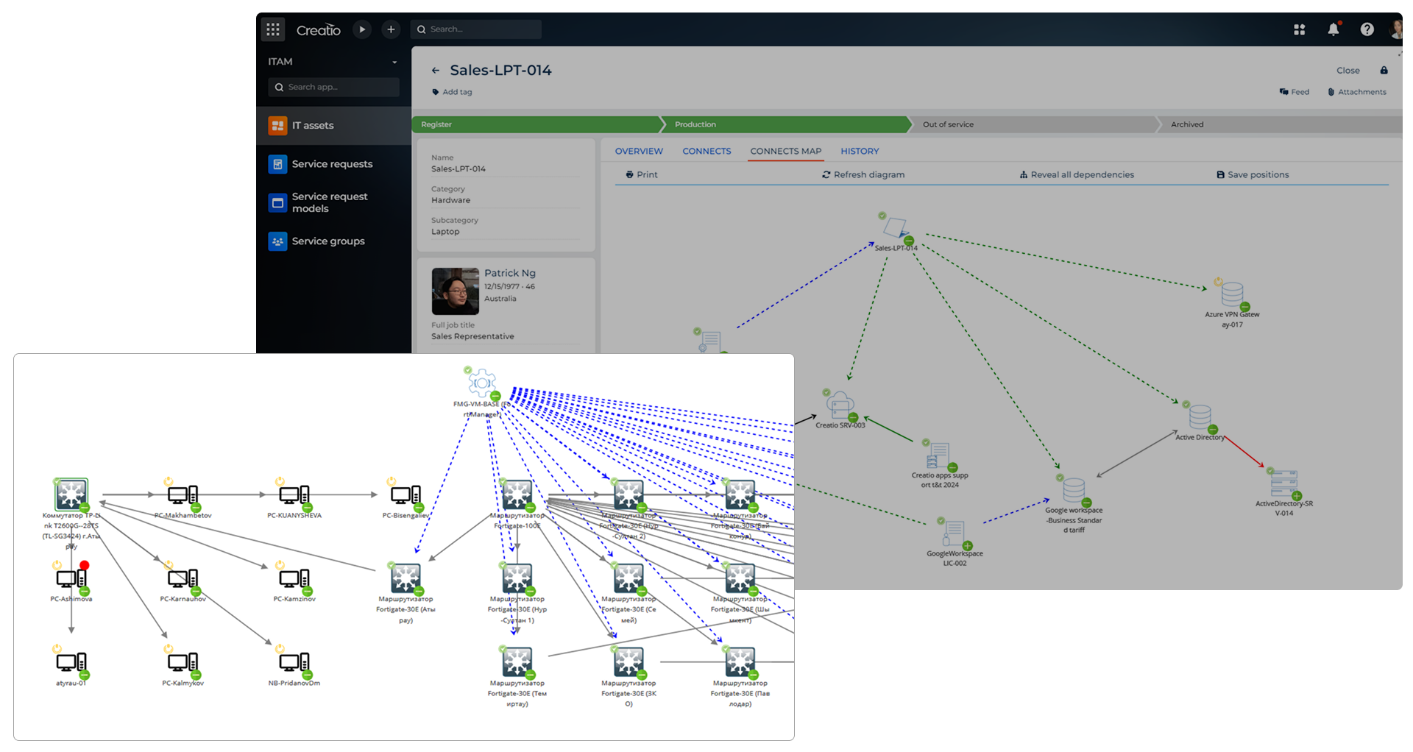
Task: Click the Add tag link
Action: pyautogui.click(x=456, y=92)
